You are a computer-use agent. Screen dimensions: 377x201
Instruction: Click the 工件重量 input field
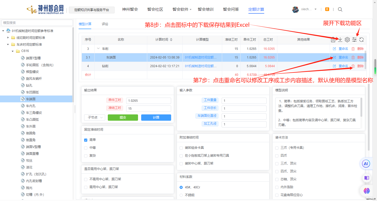click(244, 101)
